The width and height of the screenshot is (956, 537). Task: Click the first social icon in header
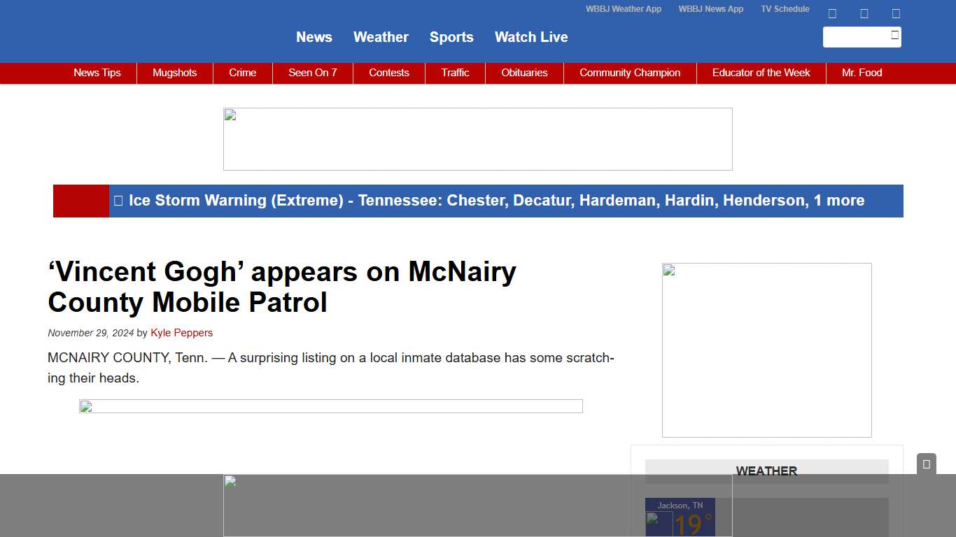[x=832, y=13]
